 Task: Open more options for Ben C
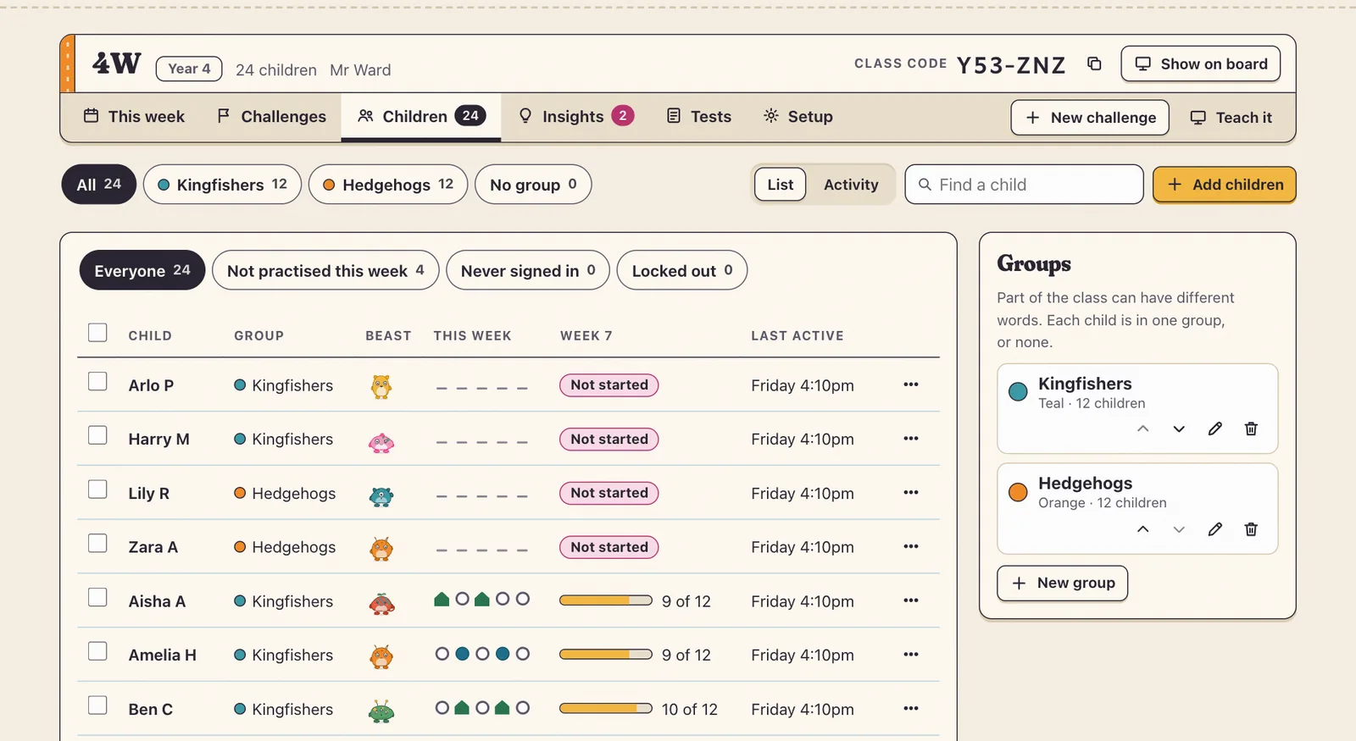pyautogui.click(x=911, y=709)
